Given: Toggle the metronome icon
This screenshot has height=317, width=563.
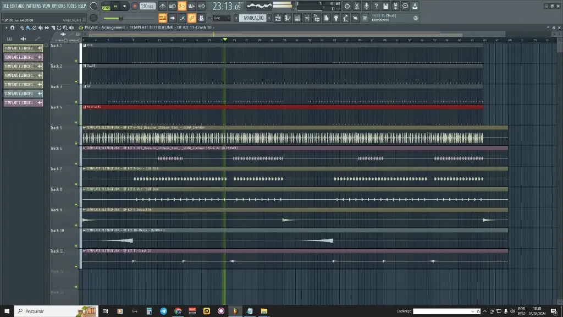Looking at the screenshot, I should click(163, 6).
